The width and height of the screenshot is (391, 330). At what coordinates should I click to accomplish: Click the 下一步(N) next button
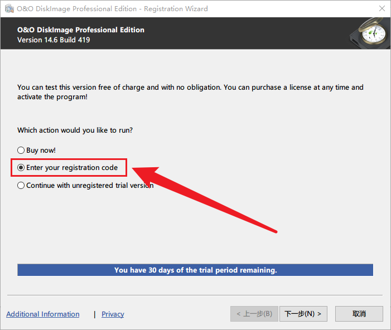[x=303, y=314]
